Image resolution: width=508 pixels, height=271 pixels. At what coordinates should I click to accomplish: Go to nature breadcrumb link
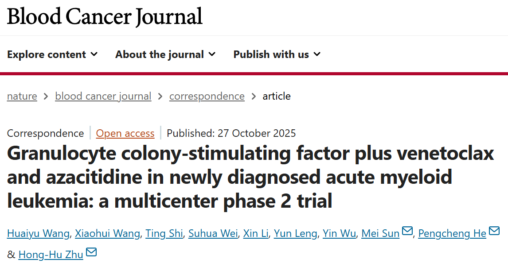pyautogui.click(x=22, y=96)
